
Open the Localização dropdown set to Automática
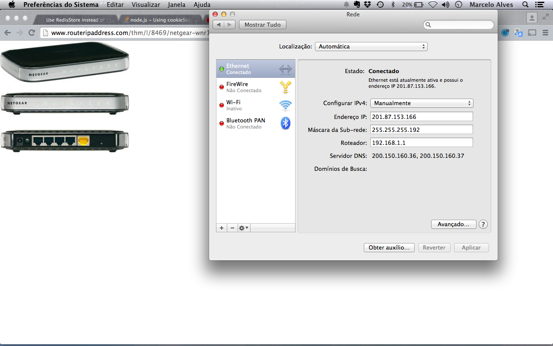coord(371,46)
